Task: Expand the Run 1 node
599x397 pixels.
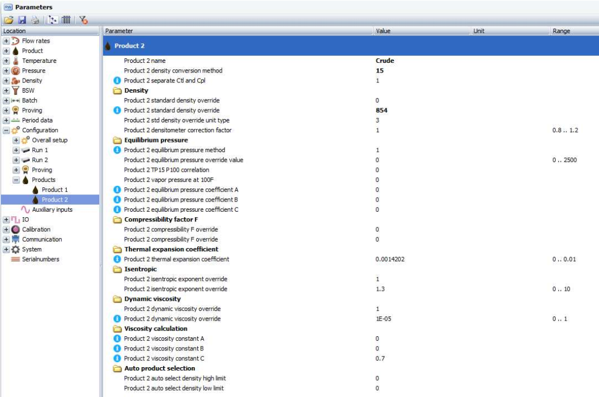Action: click(x=16, y=150)
